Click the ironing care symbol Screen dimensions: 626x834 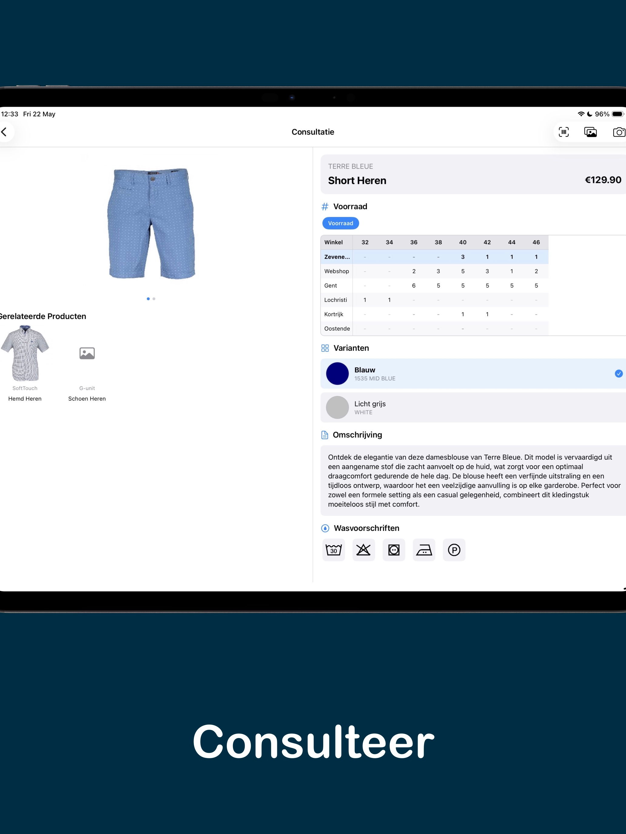pos(424,550)
